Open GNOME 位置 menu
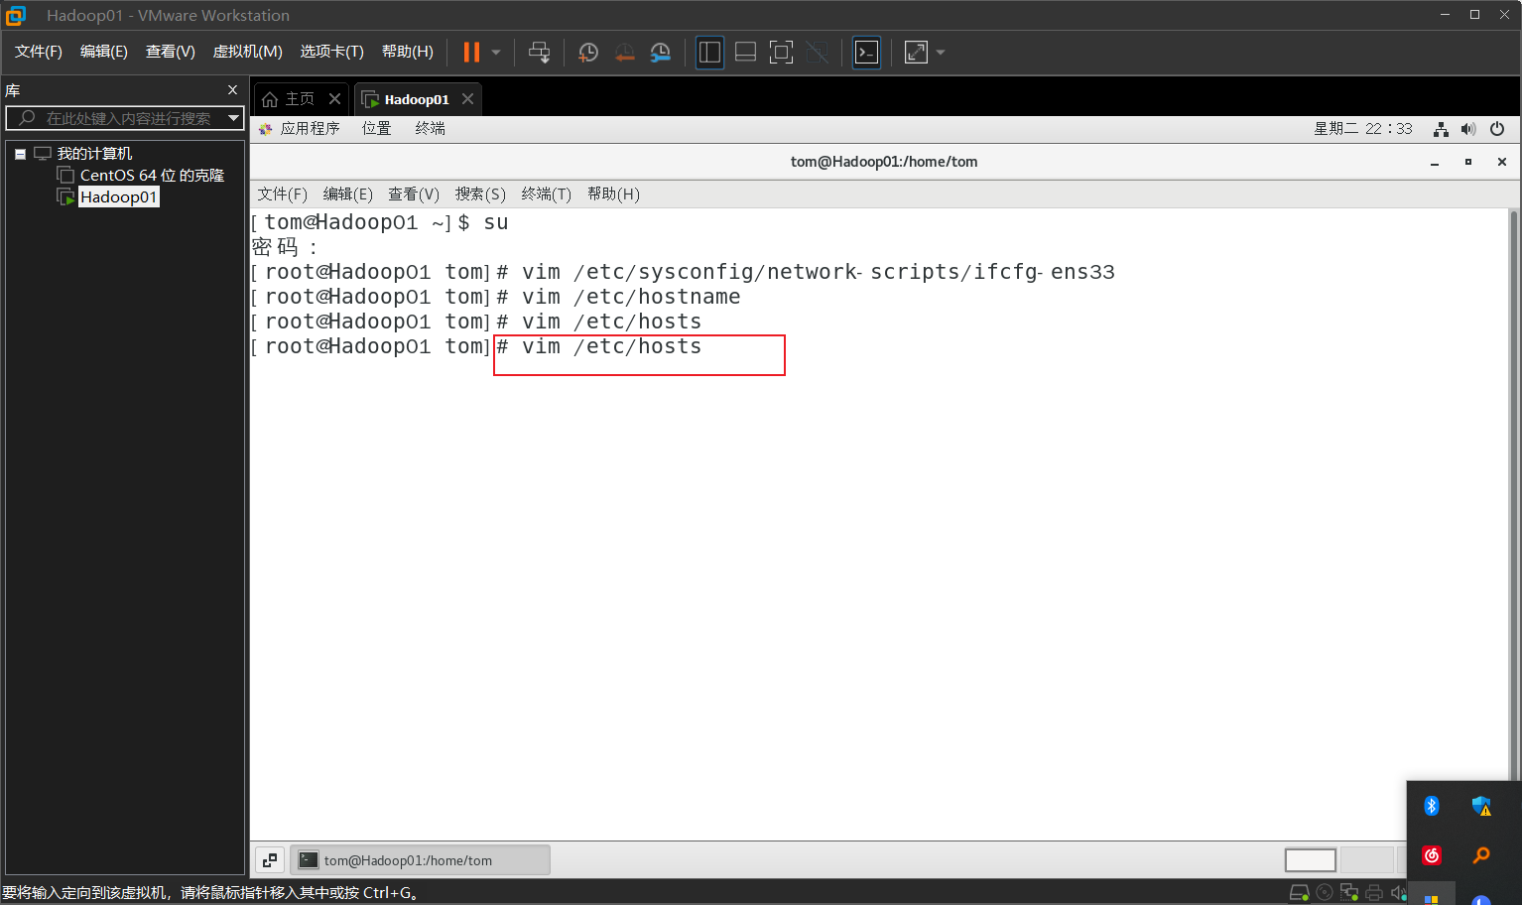1522x905 pixels. click(x=377, y=128)
